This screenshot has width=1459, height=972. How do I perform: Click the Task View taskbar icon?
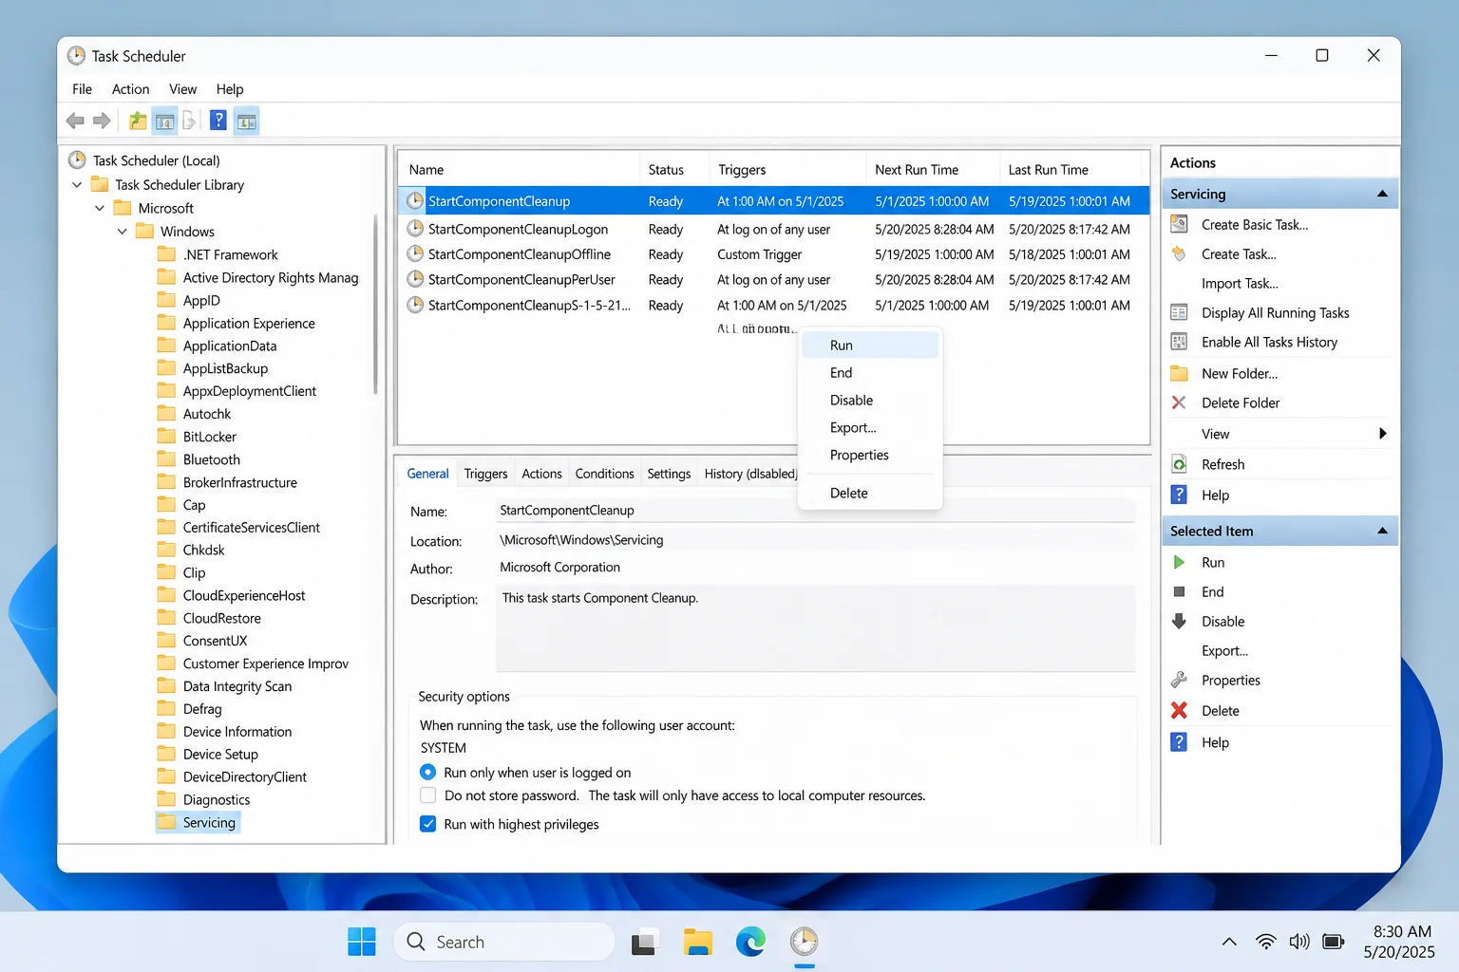point(644,942)
